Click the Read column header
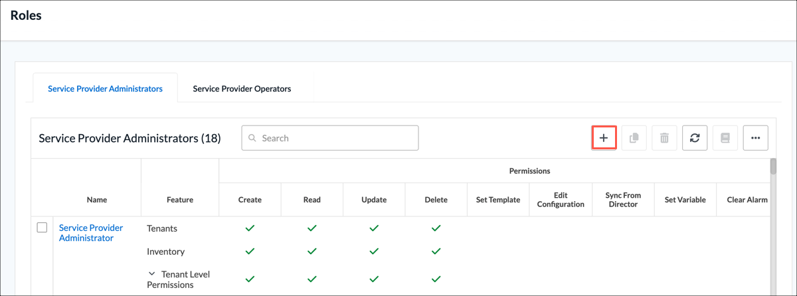The image size is (797, 296). 312,200
